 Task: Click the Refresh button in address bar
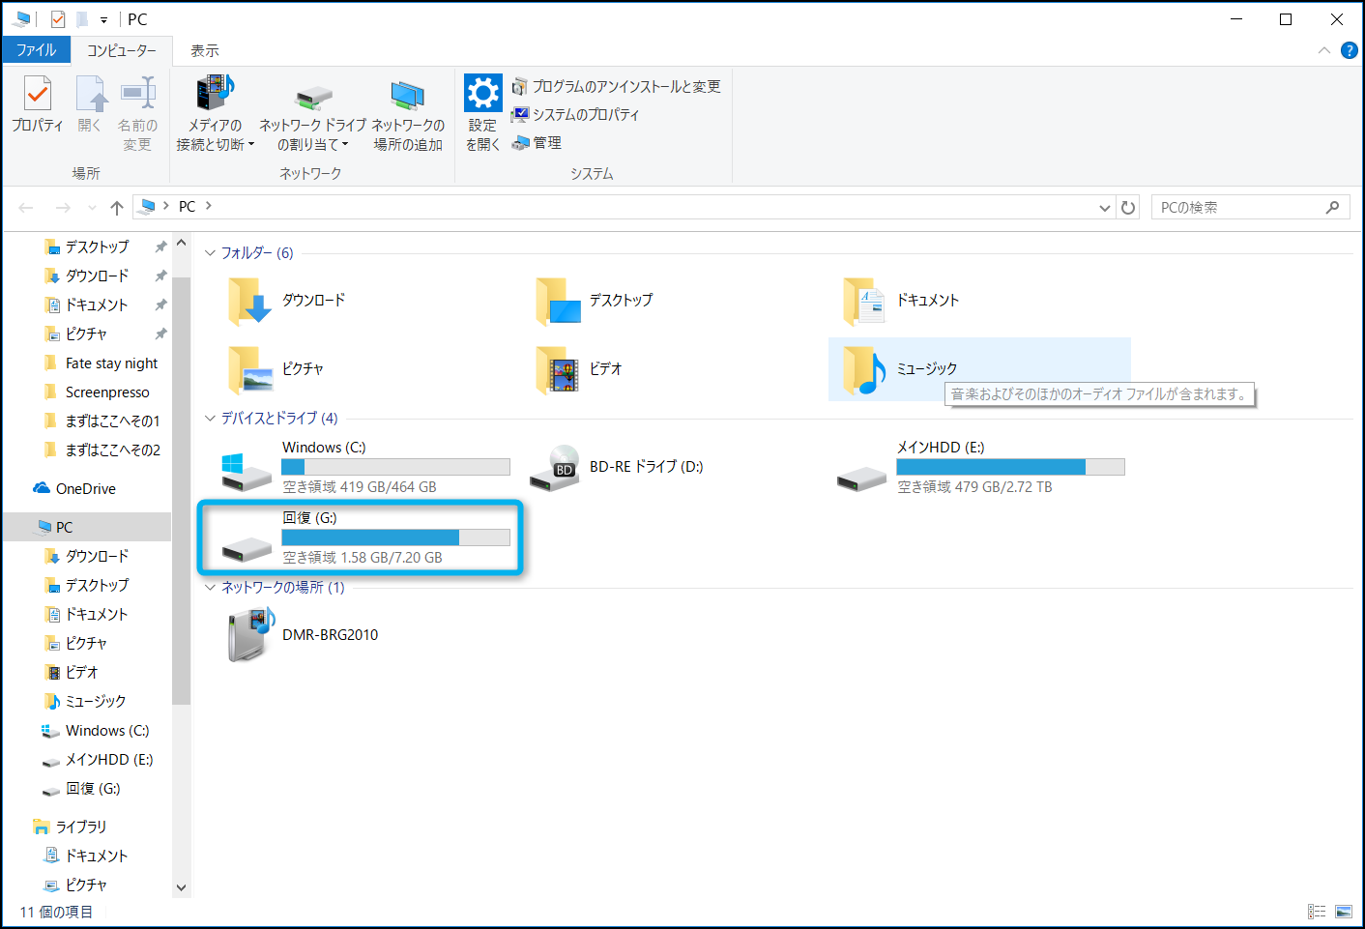click(1128, 208)
